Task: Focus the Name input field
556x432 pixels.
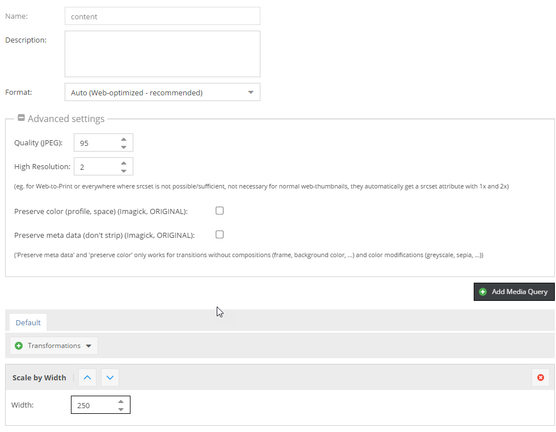Action: tap(162, 16)
